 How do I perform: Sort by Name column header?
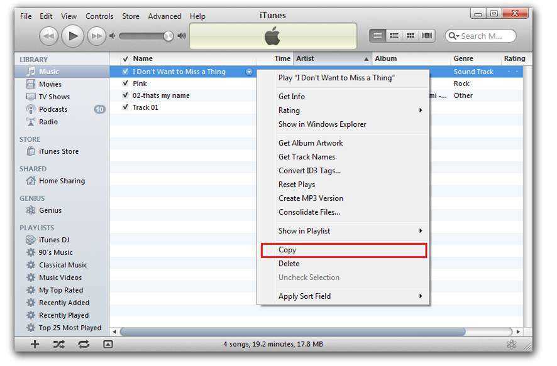(194, 58)
